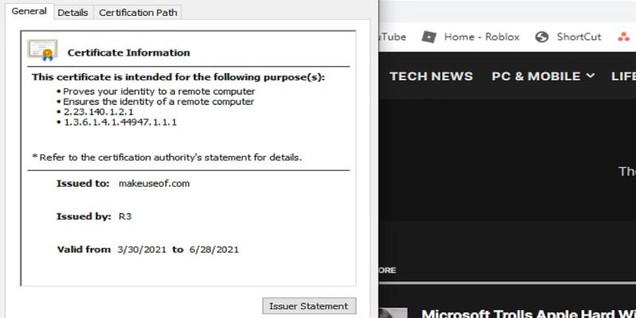Select the General tab

(29, 12)
